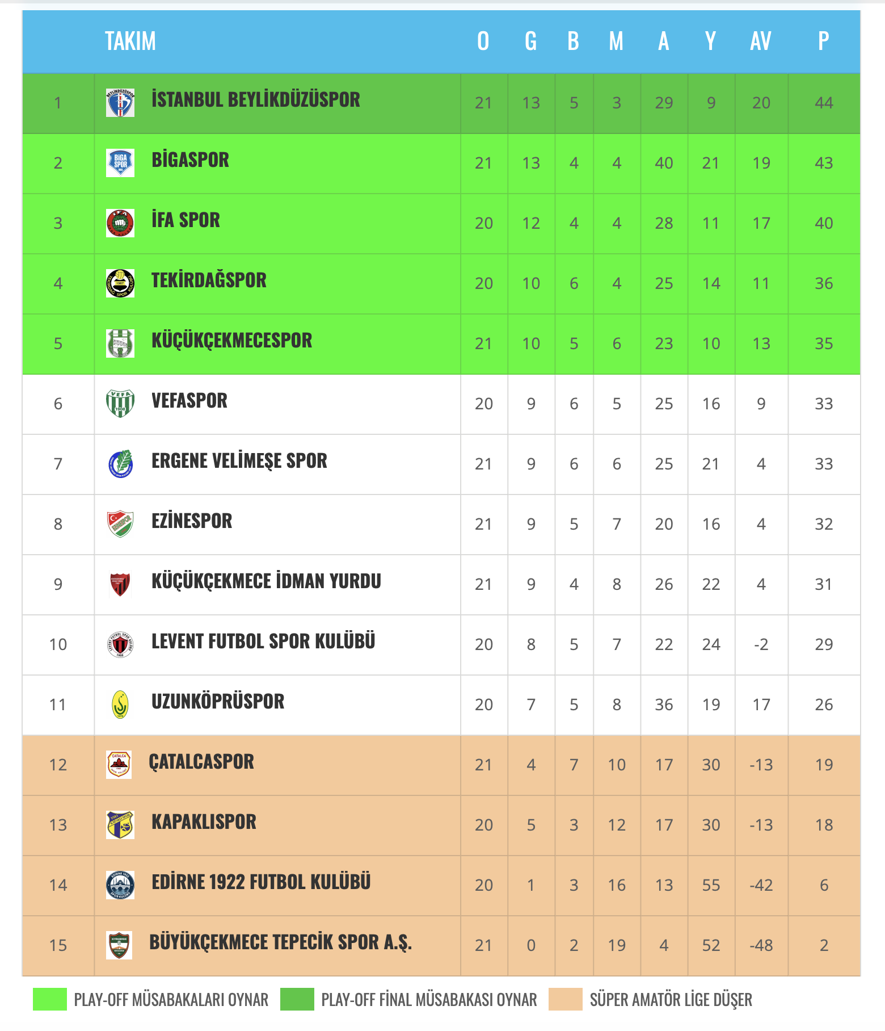Select the LEVENT FUTBOL SPOR KULÜBÜ name

[x=263, y=642]
